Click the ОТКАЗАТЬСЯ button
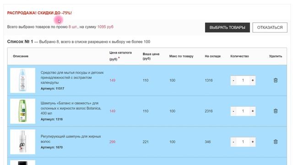 tap(270, 27)
